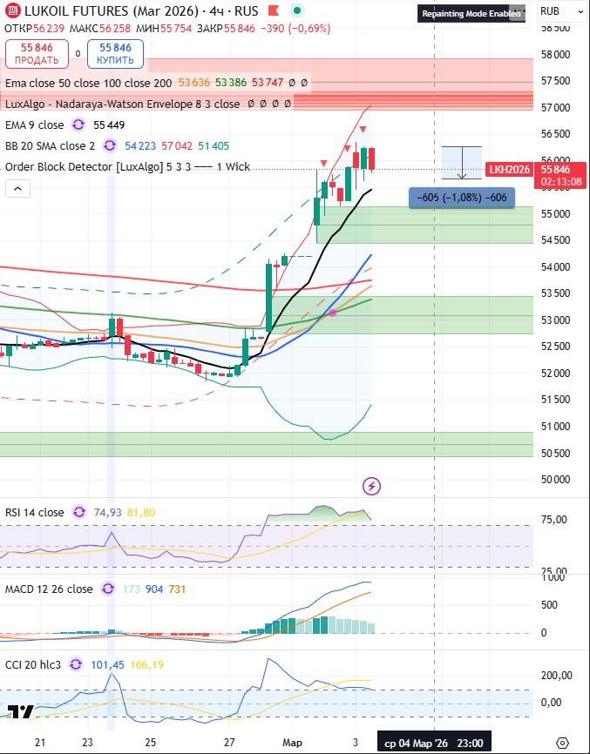Click the purple icon next to CCI 20 hlc3
Image resolution: width=590 pixels, height=754 pixels.
pos(76,665)
